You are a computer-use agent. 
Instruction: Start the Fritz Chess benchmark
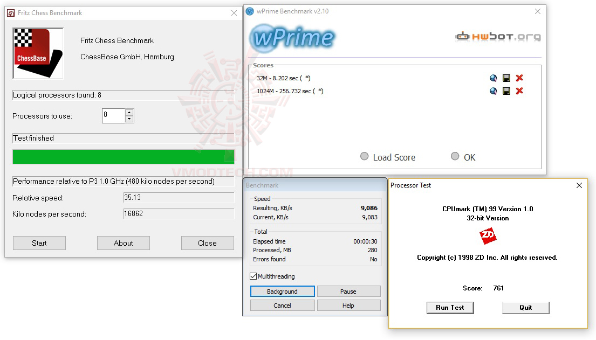click(x=39, y=243)
